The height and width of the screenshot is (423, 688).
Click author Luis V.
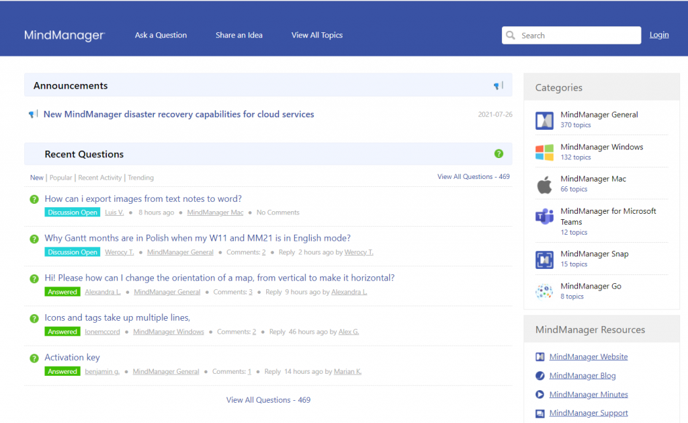point(114,213)
